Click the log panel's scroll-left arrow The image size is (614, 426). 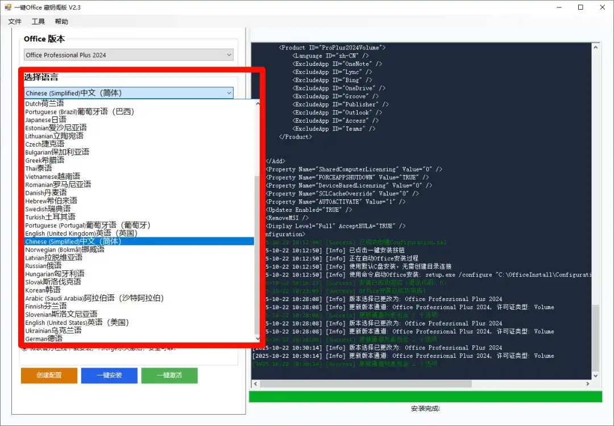pos(255,384)
